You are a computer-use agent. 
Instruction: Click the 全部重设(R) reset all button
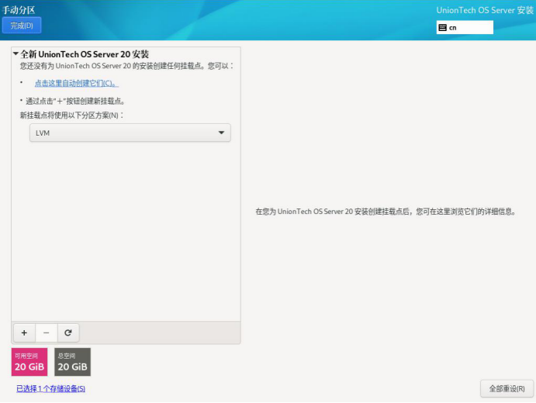(x=507, y=388)
